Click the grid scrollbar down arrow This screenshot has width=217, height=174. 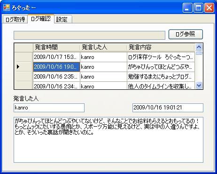[x=199, y=86]
